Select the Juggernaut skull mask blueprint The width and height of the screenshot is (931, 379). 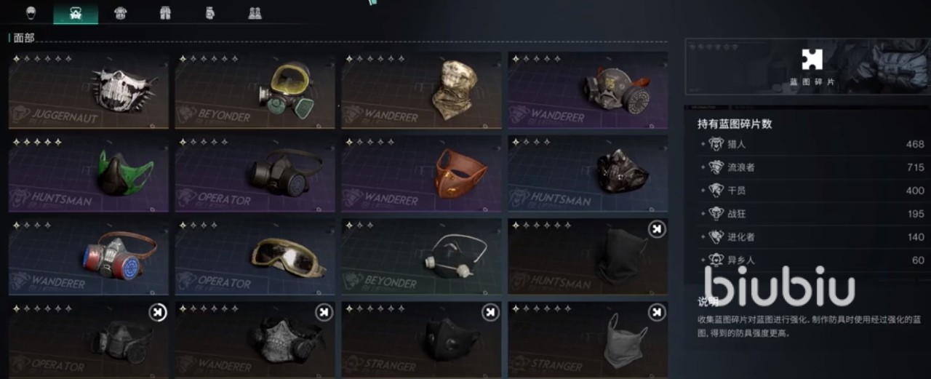(89, 90)
